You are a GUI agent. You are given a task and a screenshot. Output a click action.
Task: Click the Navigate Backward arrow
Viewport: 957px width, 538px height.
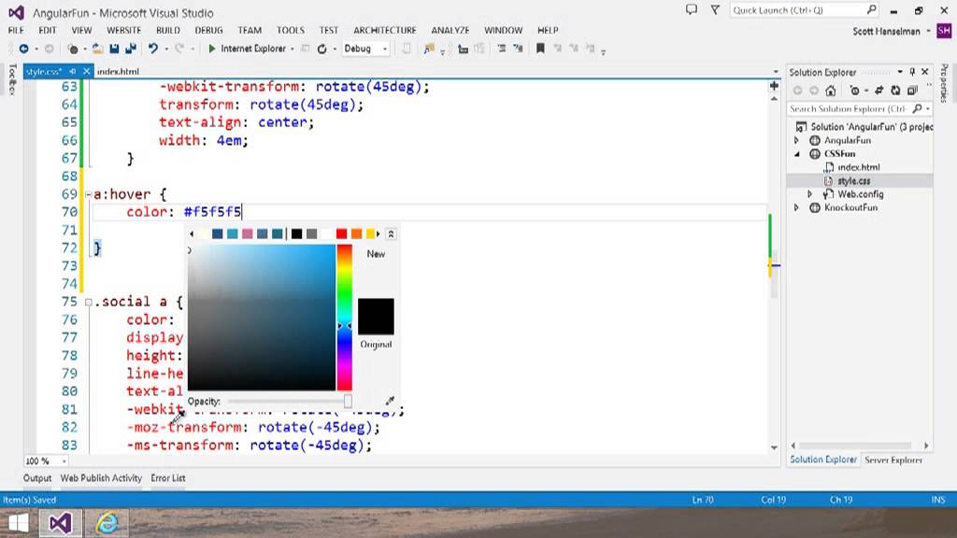23,49
